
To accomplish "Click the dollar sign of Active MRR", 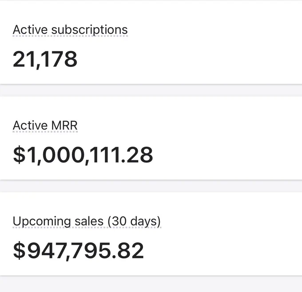I will point(19,155).
